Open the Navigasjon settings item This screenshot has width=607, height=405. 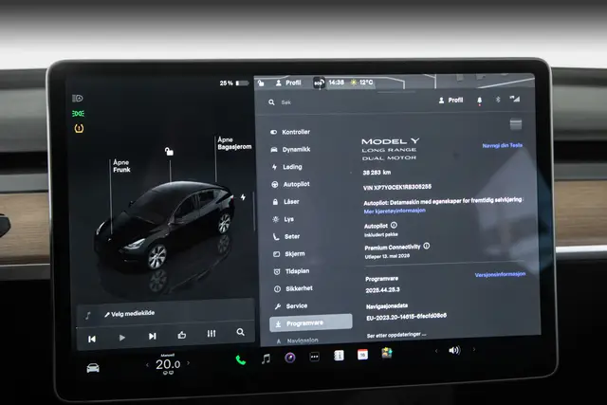[297, 341]
